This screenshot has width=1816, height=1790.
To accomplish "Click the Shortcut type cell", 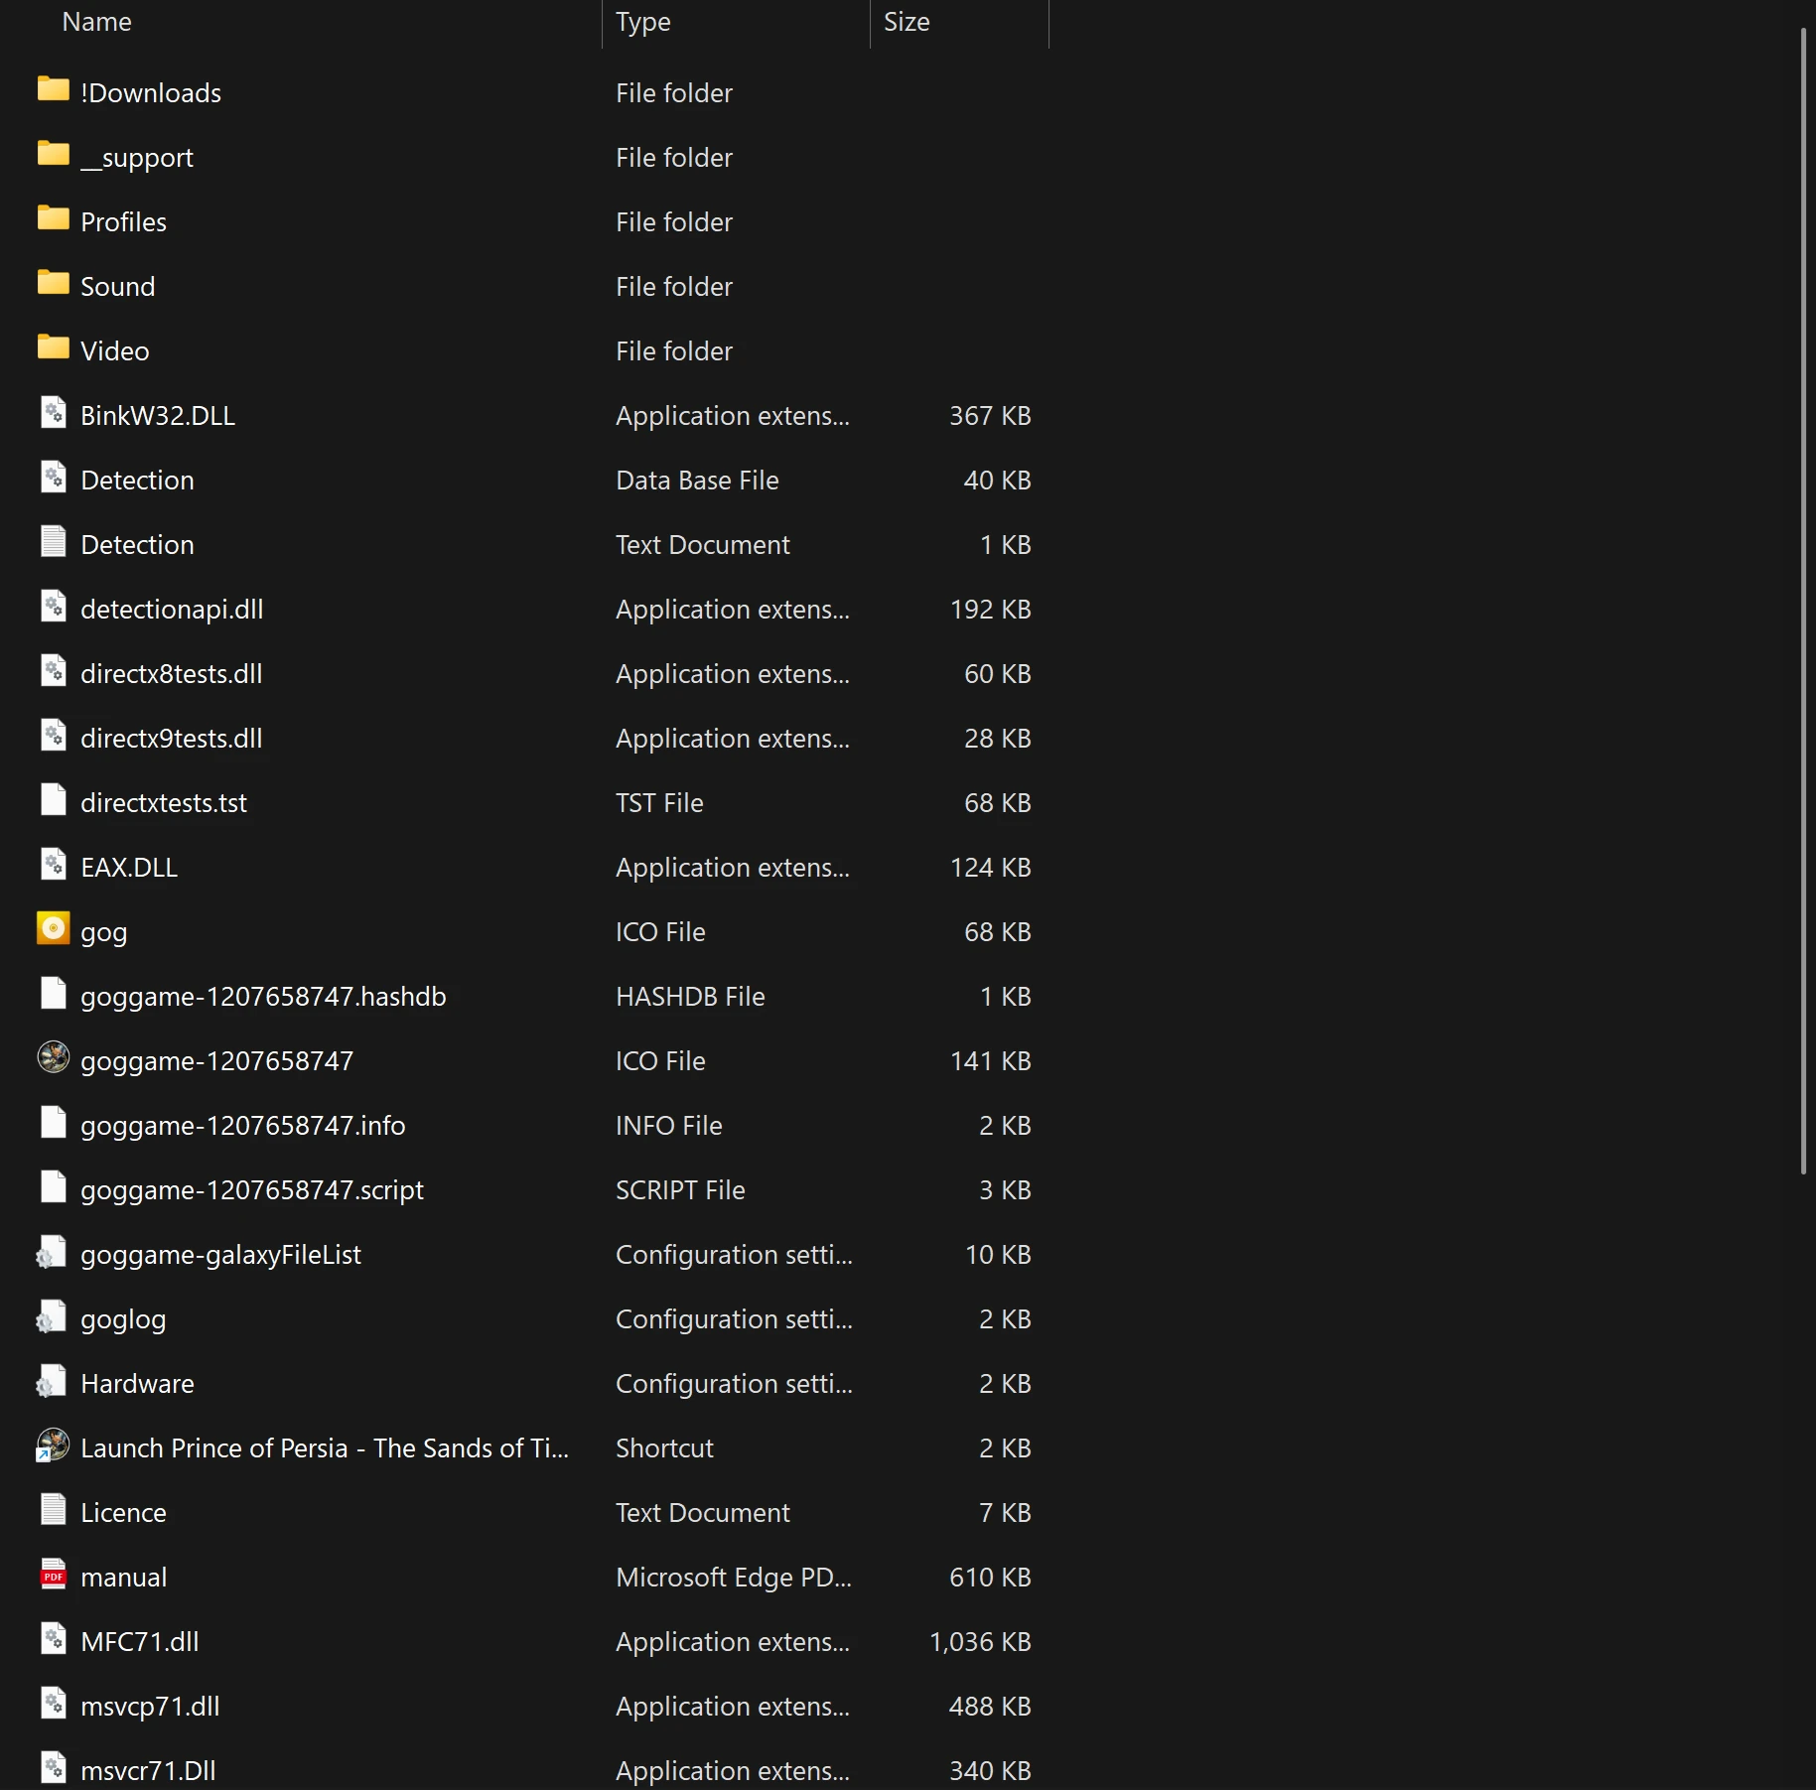I will point(664,1448).
